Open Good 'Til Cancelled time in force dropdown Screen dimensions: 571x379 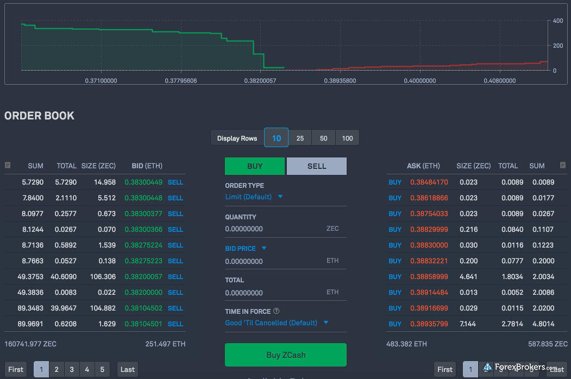(277, 323)
